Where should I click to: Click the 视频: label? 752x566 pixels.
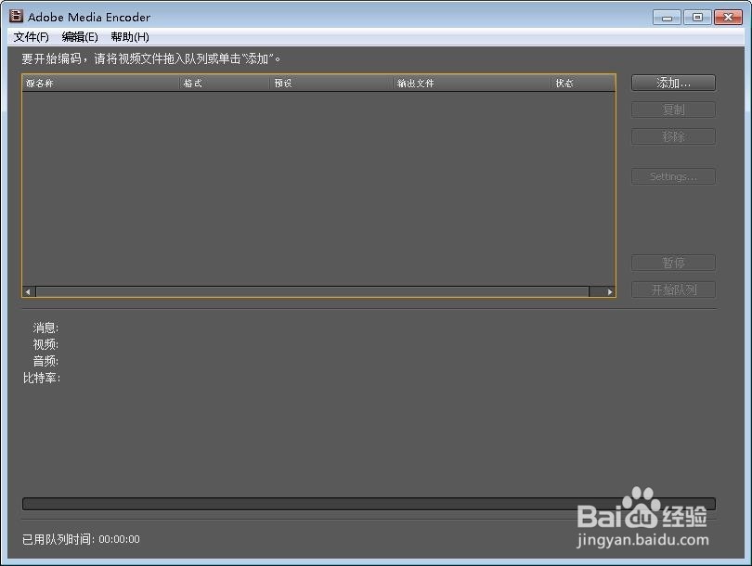click(45, 344)
